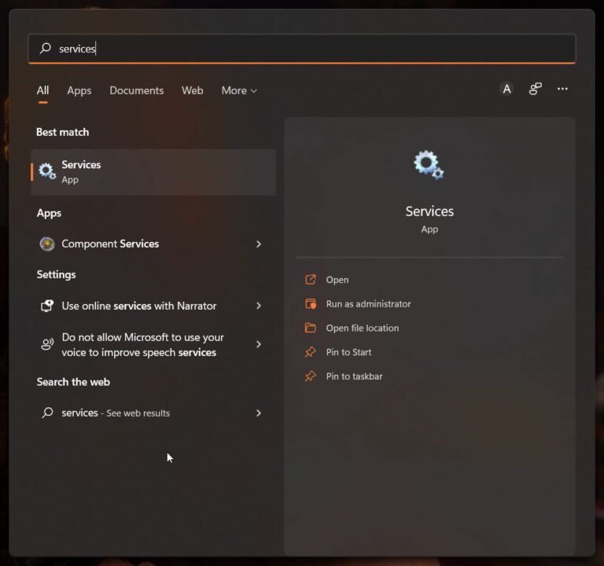Expand Use online services with Narrator chevron
Image resolution: width=604 pixels, height=566 pixels.
click(259, 306)
